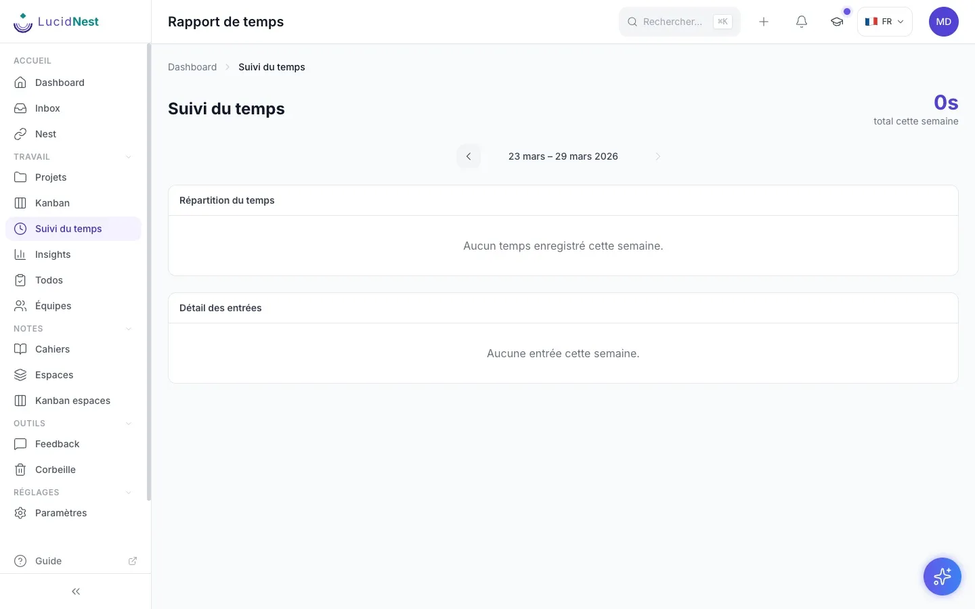Collapse the NOTES sidebar section
Image resolution: width=975 pixels, height=609 pixels.
[129, 329]
